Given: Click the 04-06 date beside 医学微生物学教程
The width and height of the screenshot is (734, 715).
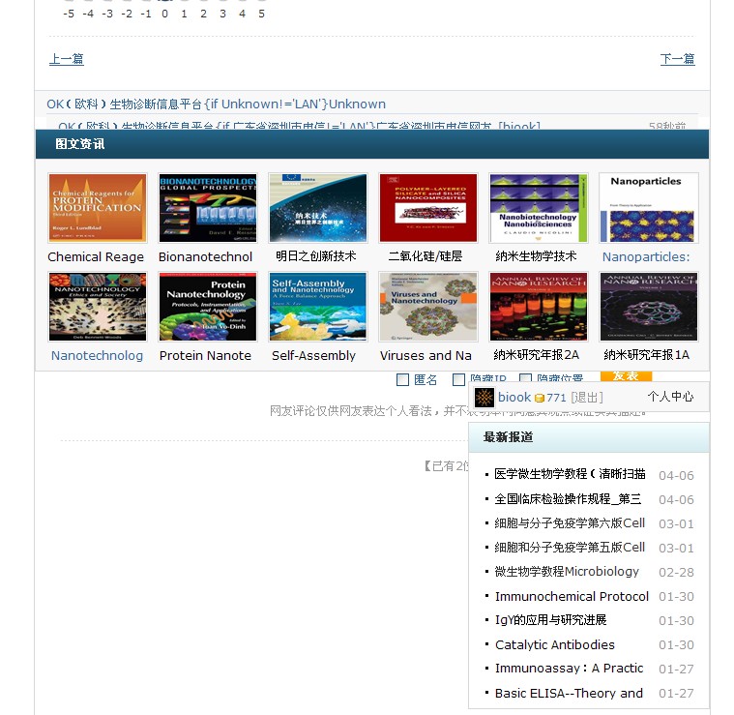Looking at the screenshot, I should [x=676, y=475].
